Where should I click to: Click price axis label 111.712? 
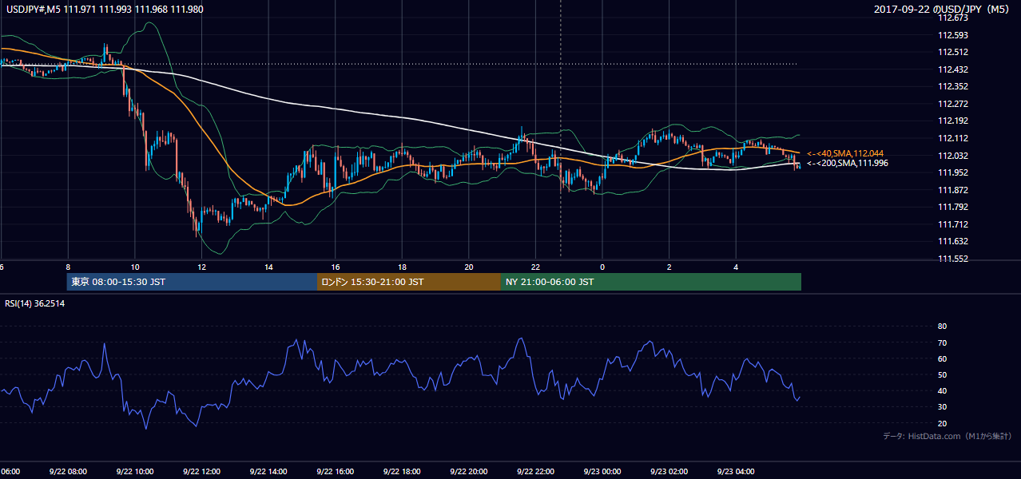pyautogui.click(x=953, y=224)
